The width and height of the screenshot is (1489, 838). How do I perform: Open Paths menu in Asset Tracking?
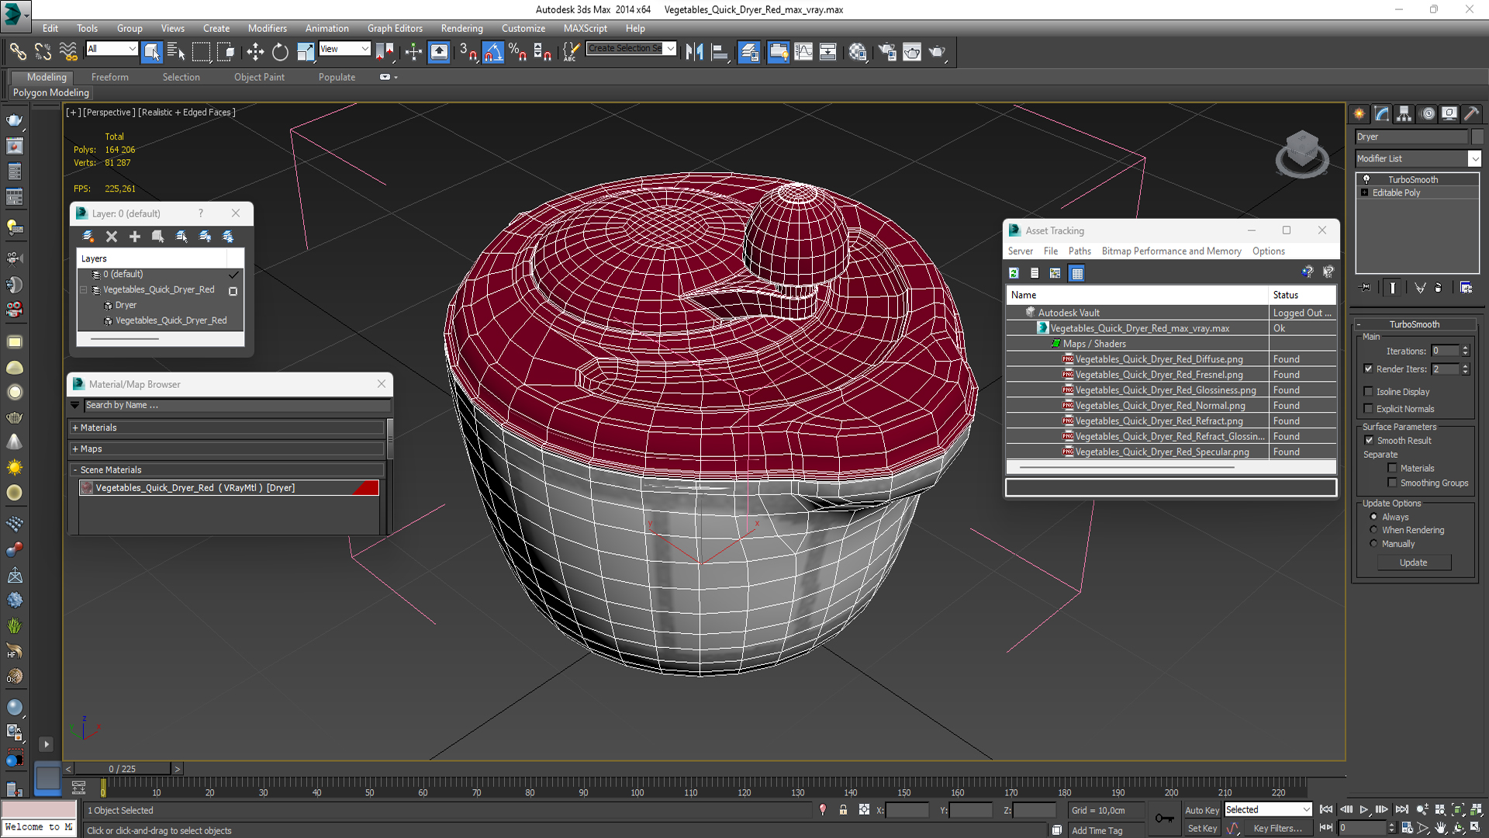pos(1079,251)
